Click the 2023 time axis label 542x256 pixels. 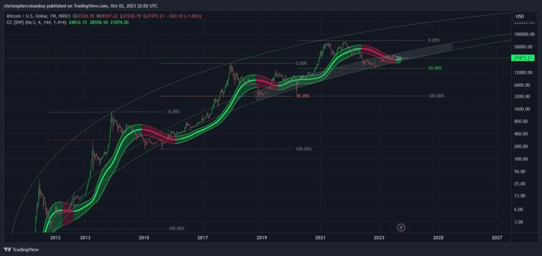coord(379,237)
